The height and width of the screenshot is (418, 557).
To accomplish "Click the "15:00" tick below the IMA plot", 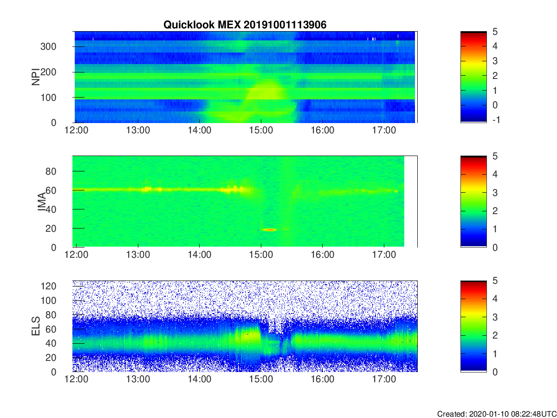I will [x=261, y=255].
